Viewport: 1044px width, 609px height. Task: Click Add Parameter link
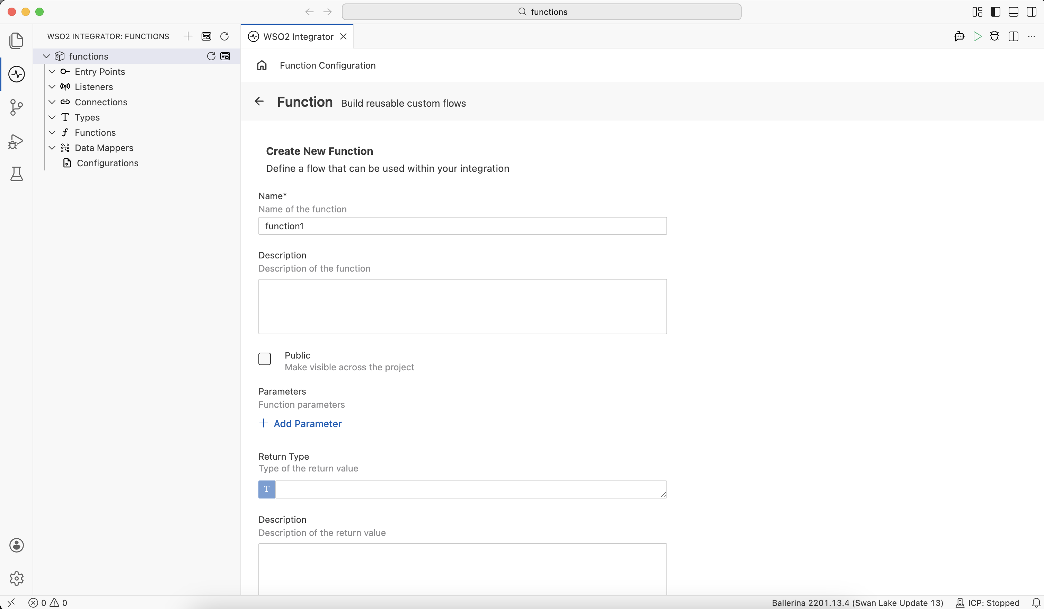[300, 423]
